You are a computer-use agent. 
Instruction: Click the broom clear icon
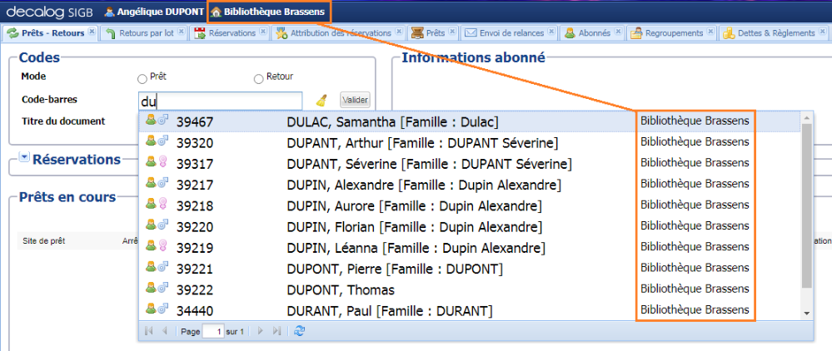pos(321,100)
